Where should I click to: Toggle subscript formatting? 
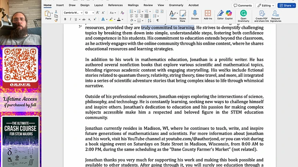[x=89, y=19]
